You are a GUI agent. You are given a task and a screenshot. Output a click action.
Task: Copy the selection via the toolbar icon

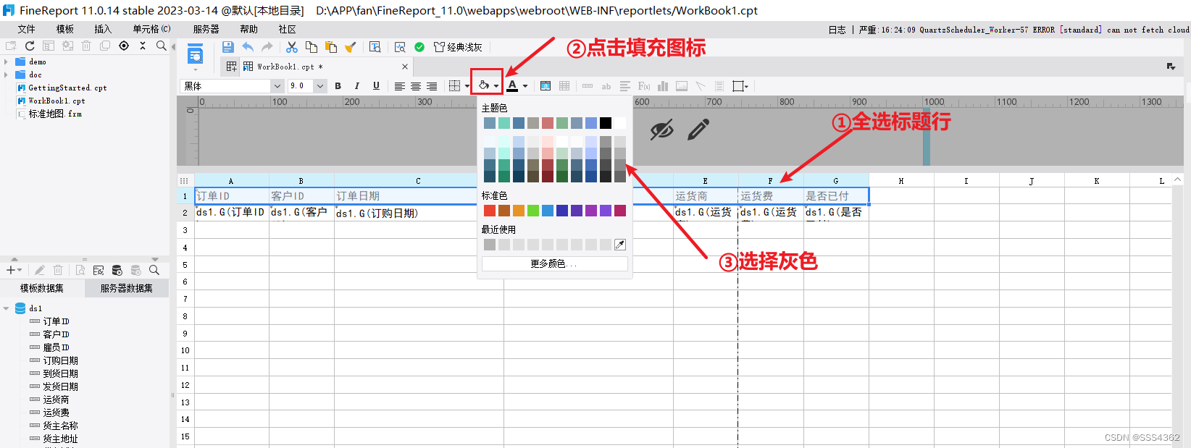click(x=312, y=47)
